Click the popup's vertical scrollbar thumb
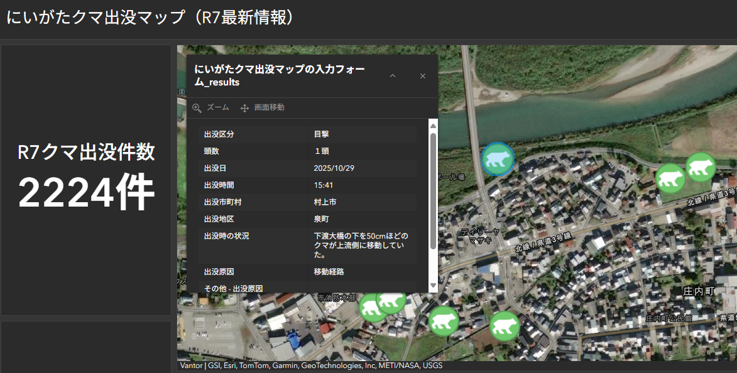The image size is (737, 373). [432, 188]
